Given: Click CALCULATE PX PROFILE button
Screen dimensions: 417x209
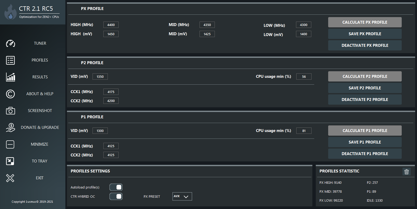Looking at the screenshot, I should click(x=365, y=22).
